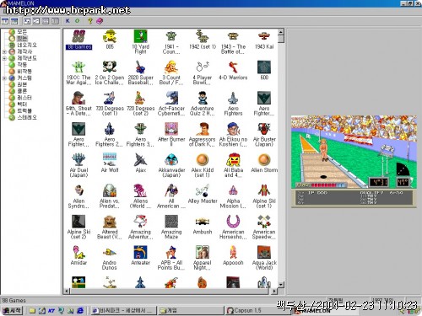Screen dimensions: 422x316
Task: Select the Ajax game icon
Action: 140,160
